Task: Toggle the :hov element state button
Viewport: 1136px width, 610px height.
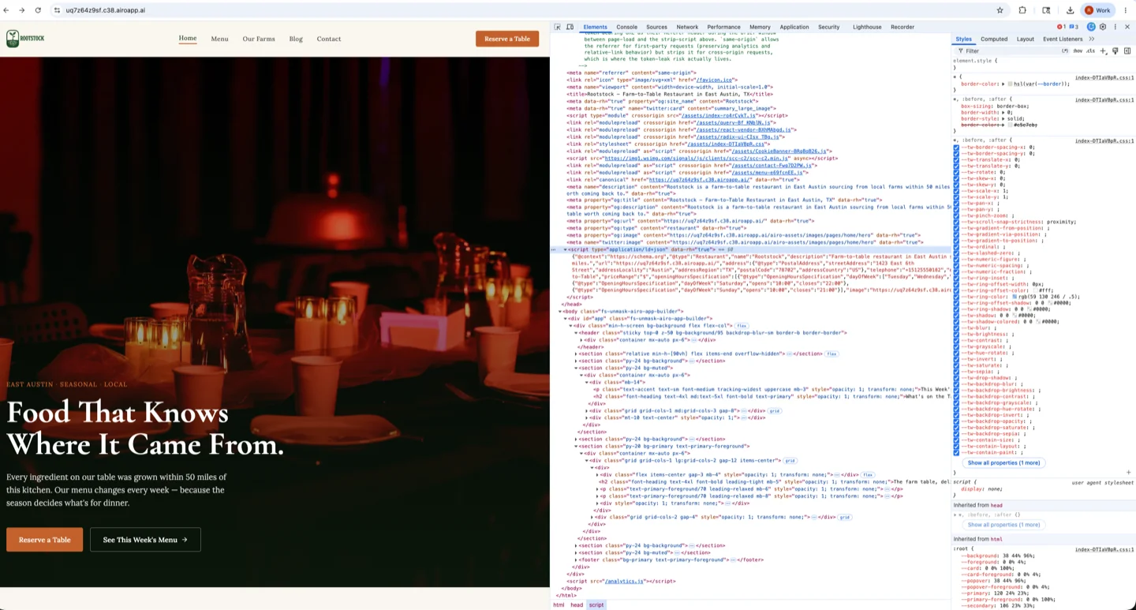Action: 1078,51
